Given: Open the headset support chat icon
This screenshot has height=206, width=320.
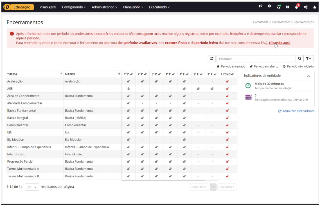Looking at the screenshot, I should 278,7.
